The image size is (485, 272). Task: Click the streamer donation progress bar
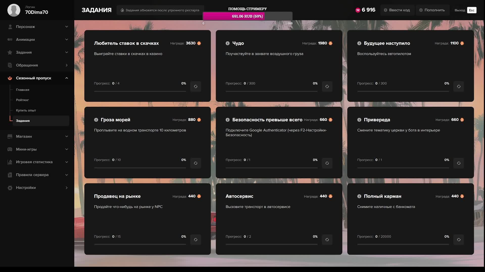(247, 16)
